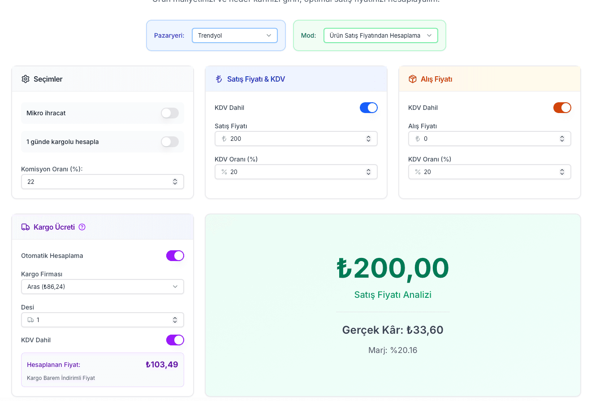Click the Kargo Barem İndirimli Fiyat note
This screenshot has height=401, width=604.
click(61, 378)
